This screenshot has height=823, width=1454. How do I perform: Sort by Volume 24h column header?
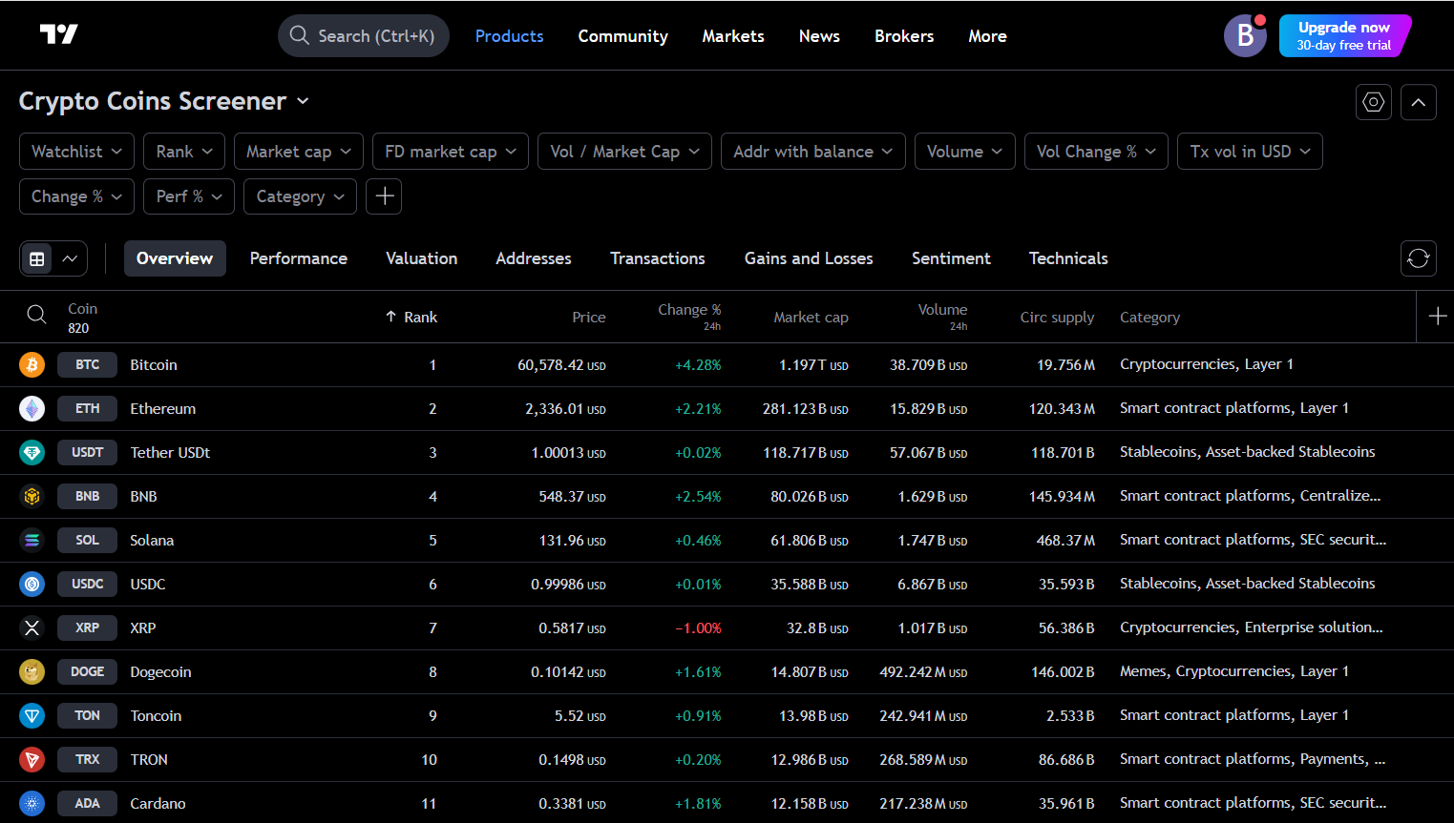(x=942, y=317)
